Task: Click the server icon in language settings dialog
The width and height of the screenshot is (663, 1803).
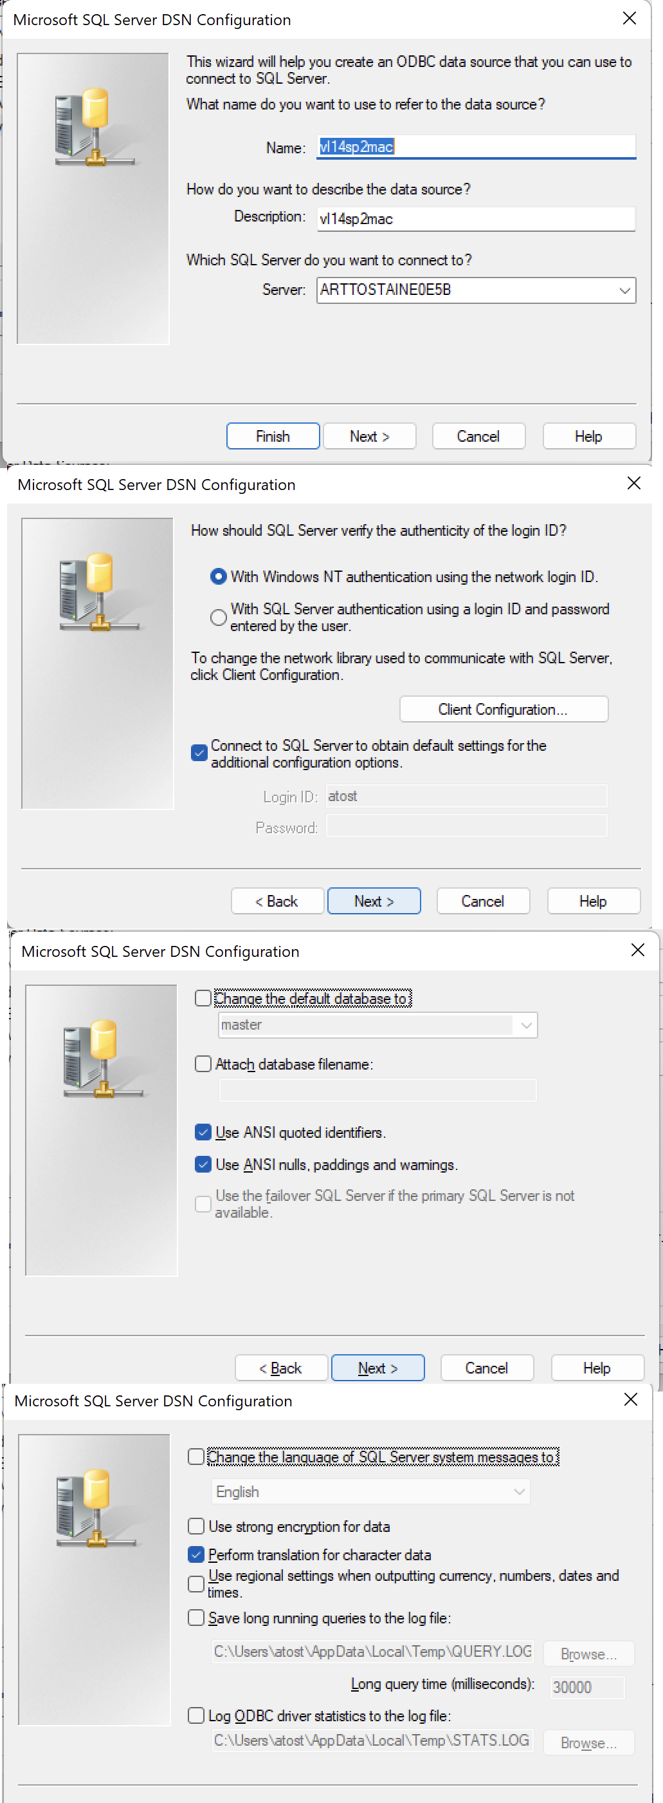Action: 95,1507
